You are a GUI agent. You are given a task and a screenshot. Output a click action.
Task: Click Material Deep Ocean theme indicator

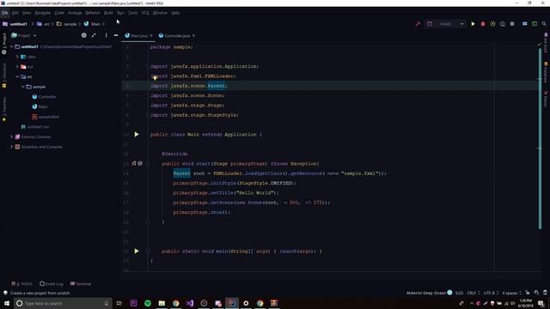(430, 293)
